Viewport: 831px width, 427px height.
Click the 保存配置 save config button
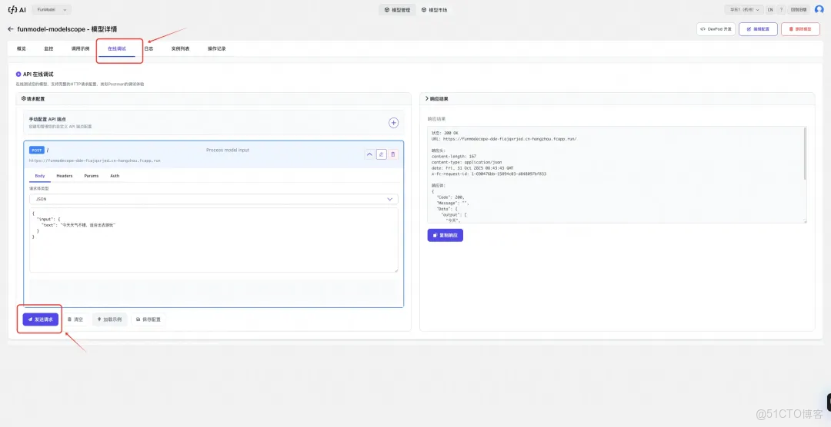click(149, 319)
